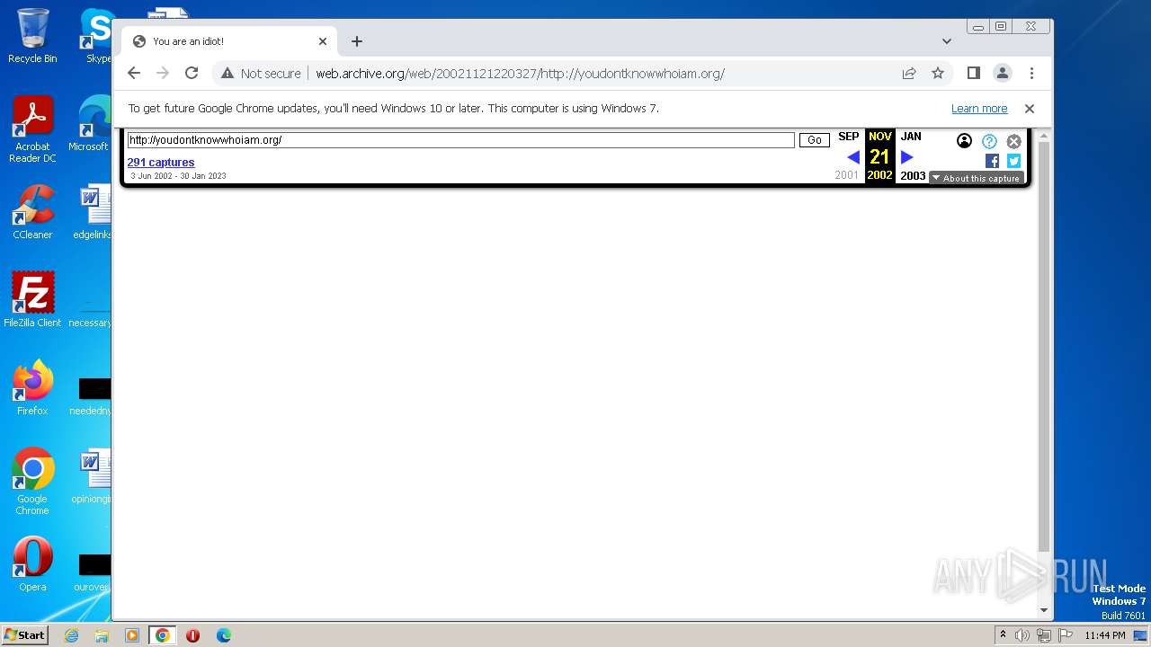Open the volume tray icon
This screenshot has height=647, width=1151.
pyautogui.click(x=1022, y=635)
